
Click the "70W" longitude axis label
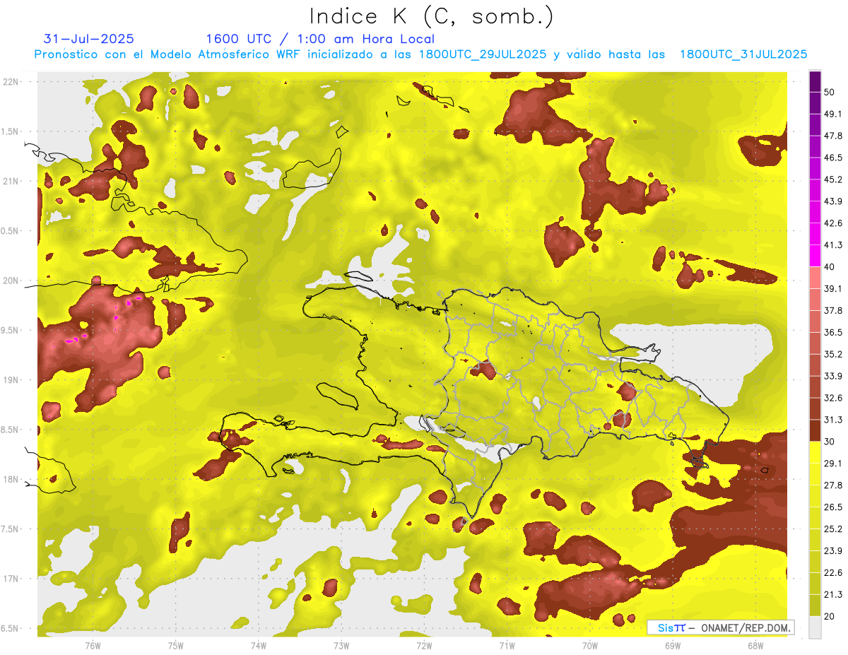pos(590,646)
